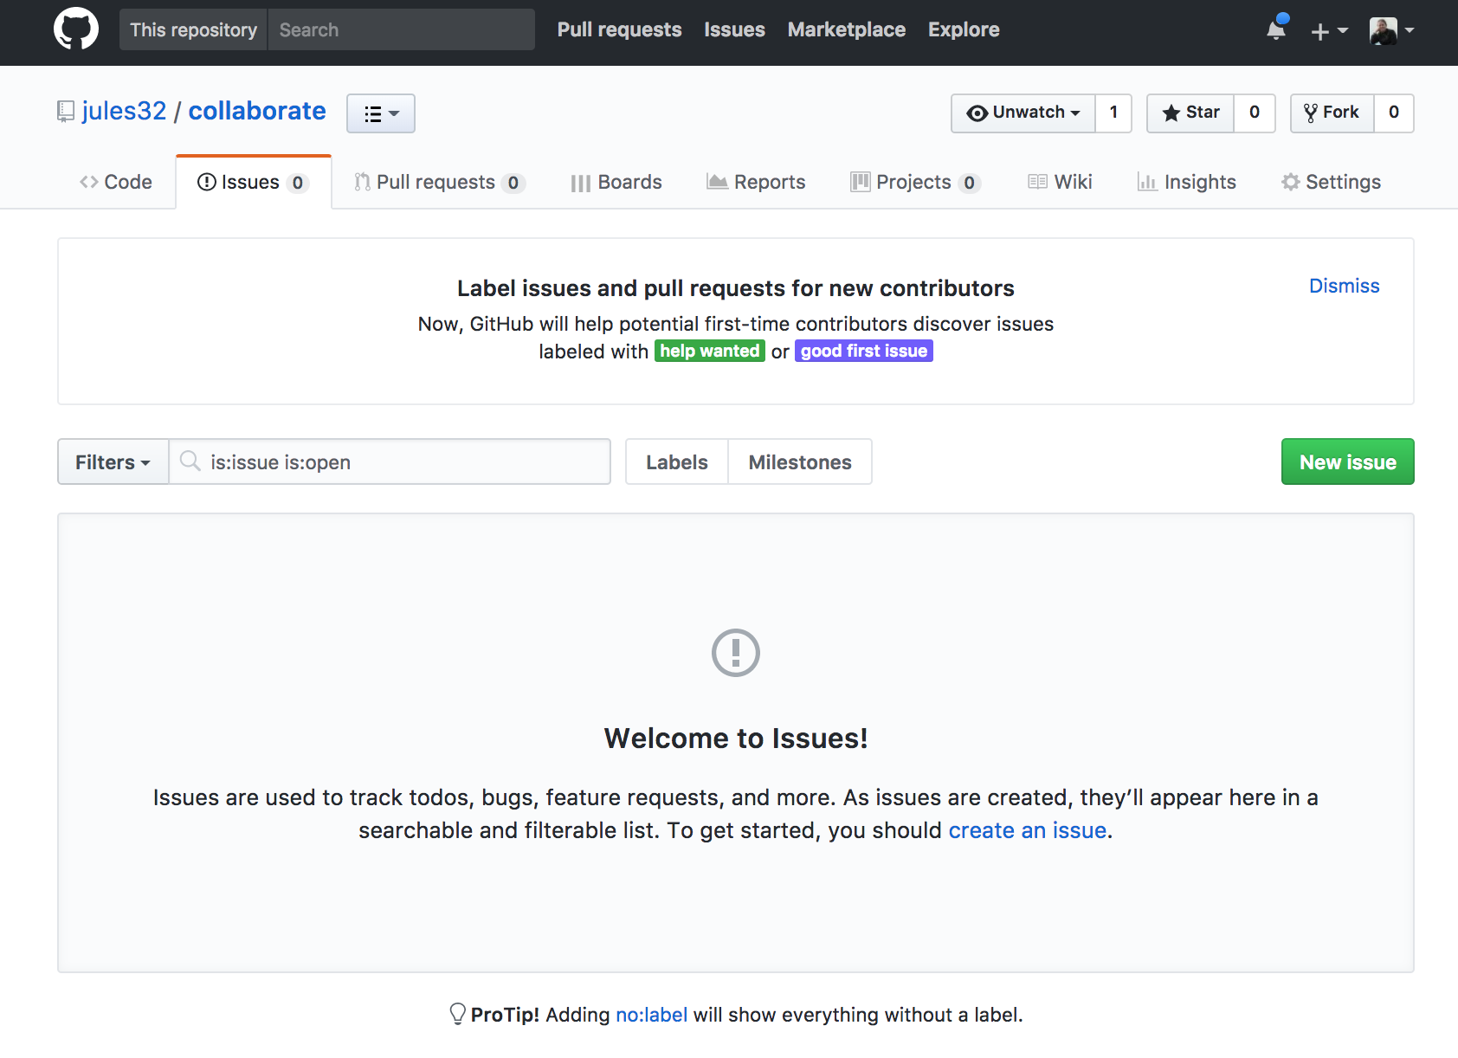Click the repository book icon

(66, 112)
